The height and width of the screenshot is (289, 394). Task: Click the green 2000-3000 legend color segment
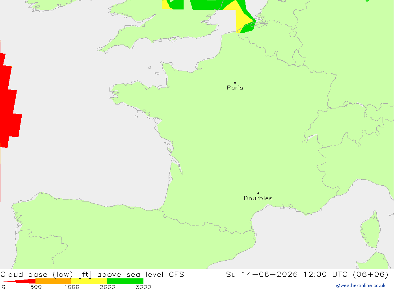(125, 281)
